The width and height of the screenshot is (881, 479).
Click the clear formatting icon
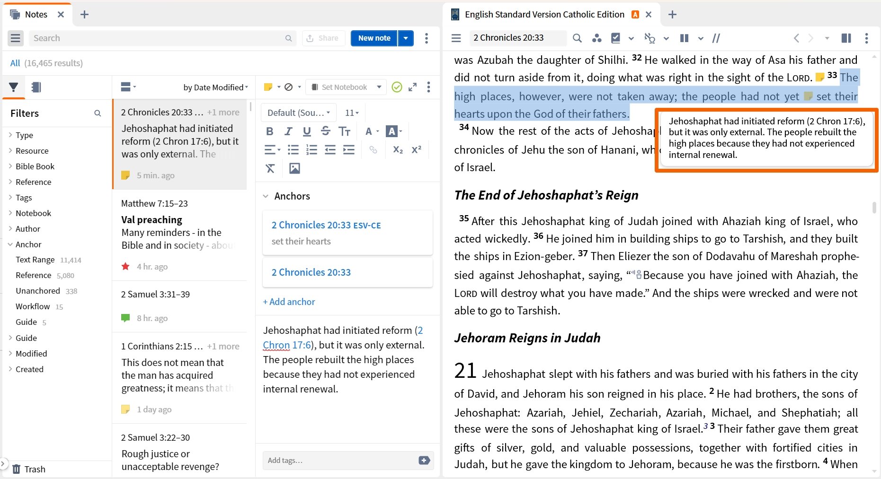click(x=270, y=168)
